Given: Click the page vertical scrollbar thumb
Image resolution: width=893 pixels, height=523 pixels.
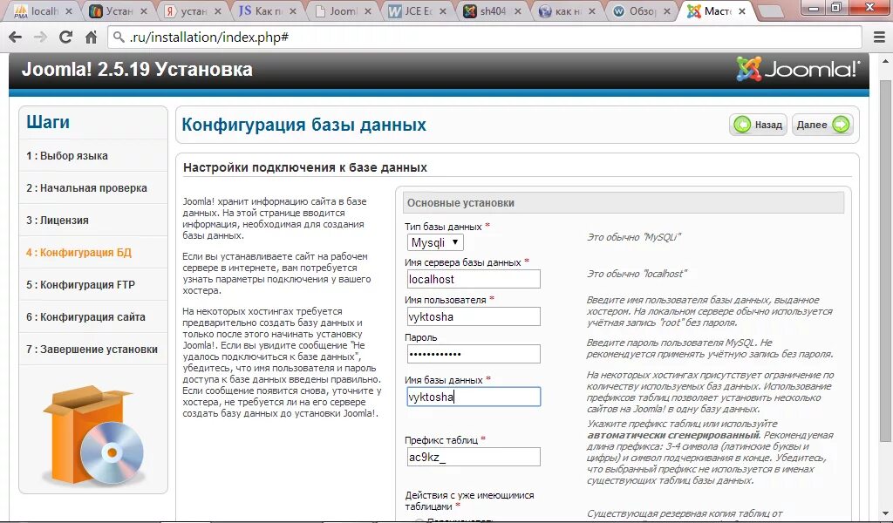Looking at the screenshot, I should pos(886,261).
